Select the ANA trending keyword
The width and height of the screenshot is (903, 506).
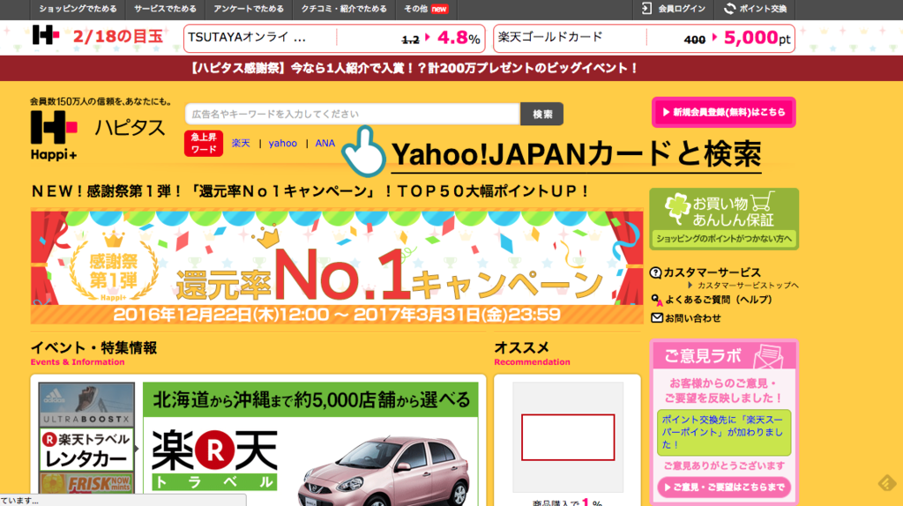[x=325, y=144]
